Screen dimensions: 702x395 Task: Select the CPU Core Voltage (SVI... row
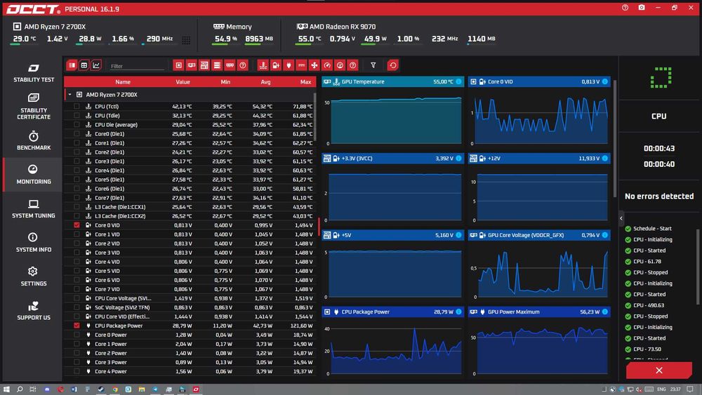(190, 298)
